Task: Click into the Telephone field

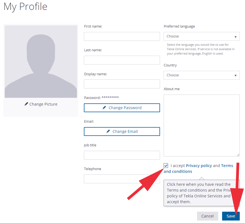Action: 122,179
